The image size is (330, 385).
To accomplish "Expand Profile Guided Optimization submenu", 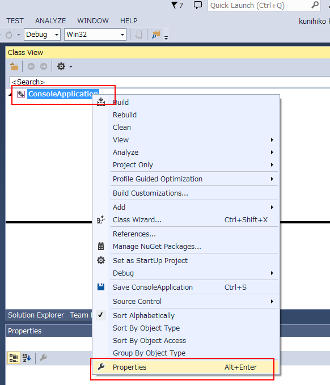I will 272,179.
